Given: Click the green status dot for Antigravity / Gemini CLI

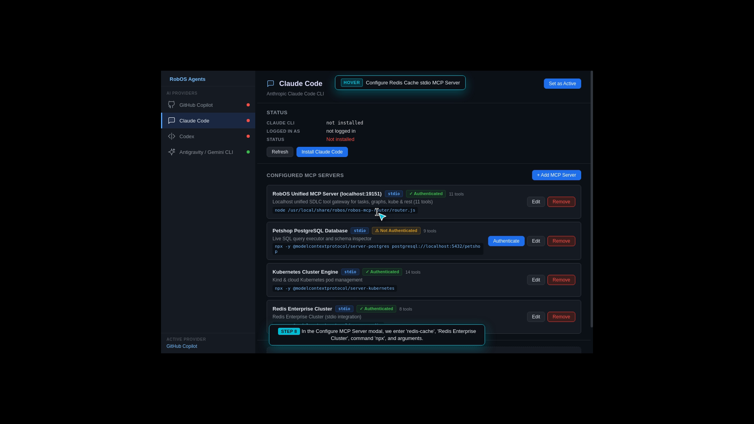Looking at the screenshot, I should (x=248, y=152).
